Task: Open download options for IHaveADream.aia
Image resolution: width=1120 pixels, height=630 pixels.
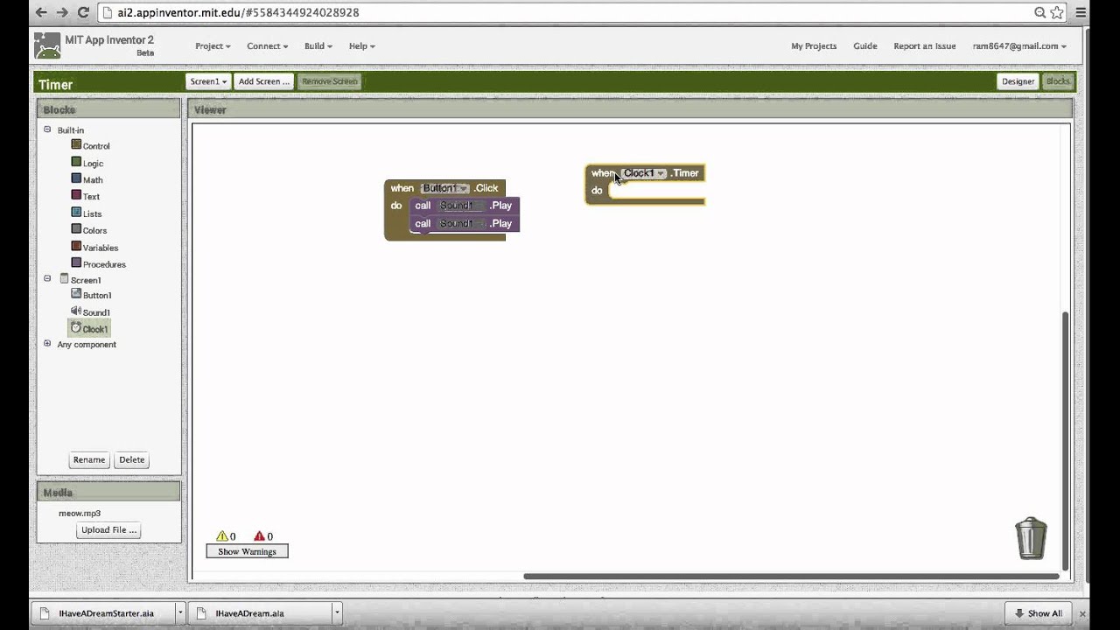Action: point(337,613)
